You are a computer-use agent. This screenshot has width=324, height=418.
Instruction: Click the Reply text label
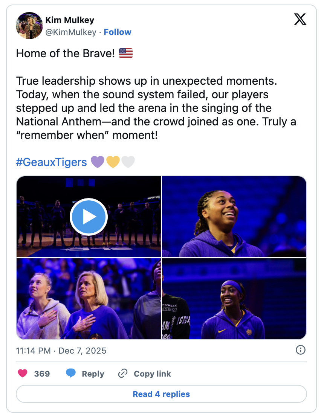tap(93, 374)
